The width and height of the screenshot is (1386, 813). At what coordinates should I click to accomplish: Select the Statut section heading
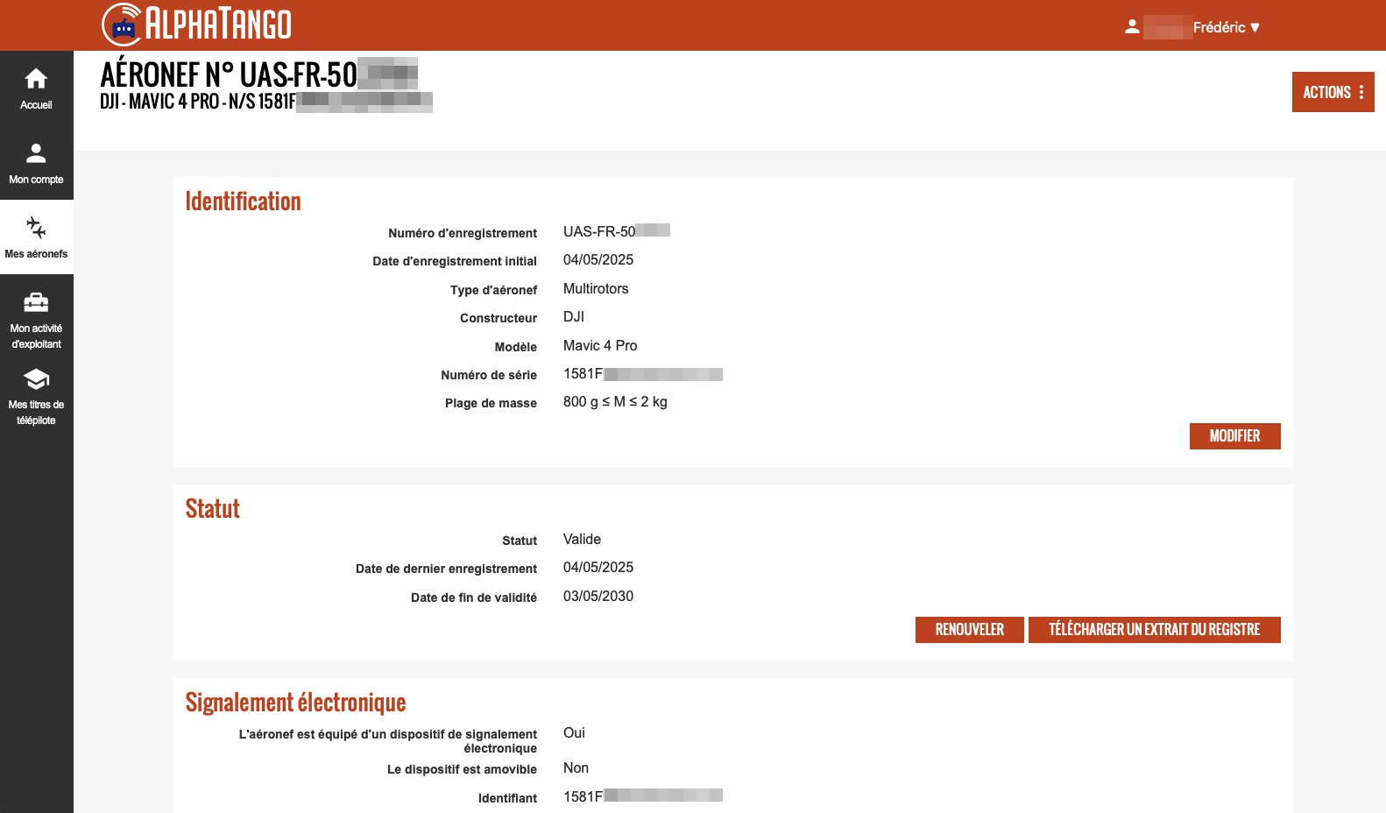(212, 509)
